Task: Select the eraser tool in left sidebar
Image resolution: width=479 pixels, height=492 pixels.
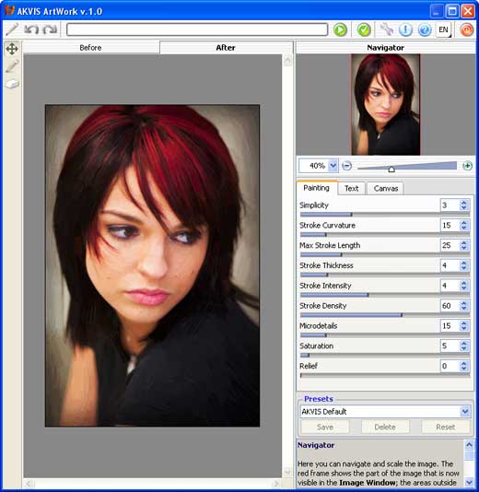Action: point(12,84)
